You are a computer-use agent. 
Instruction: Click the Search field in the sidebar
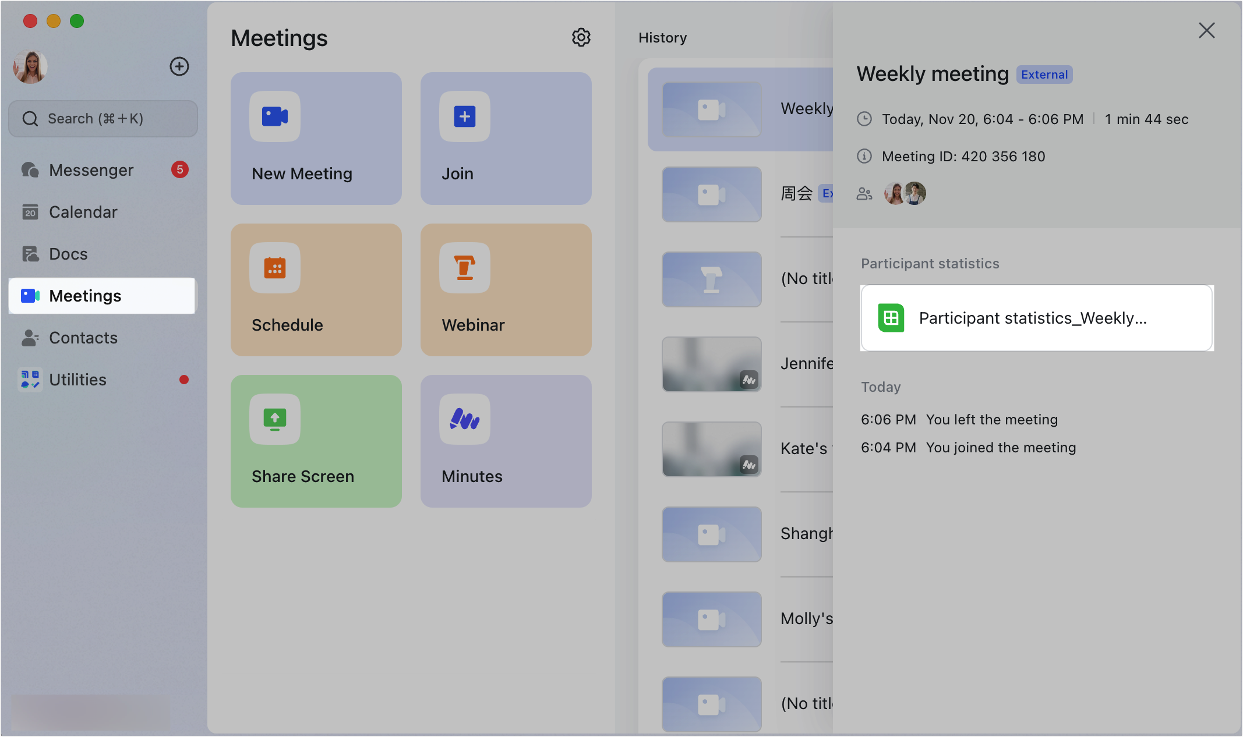coord(104,119)
